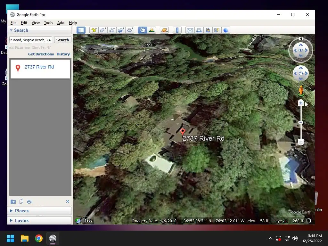Clear search results with X
The height and width of the screenshot is (246, 328).
click(67, 201)
